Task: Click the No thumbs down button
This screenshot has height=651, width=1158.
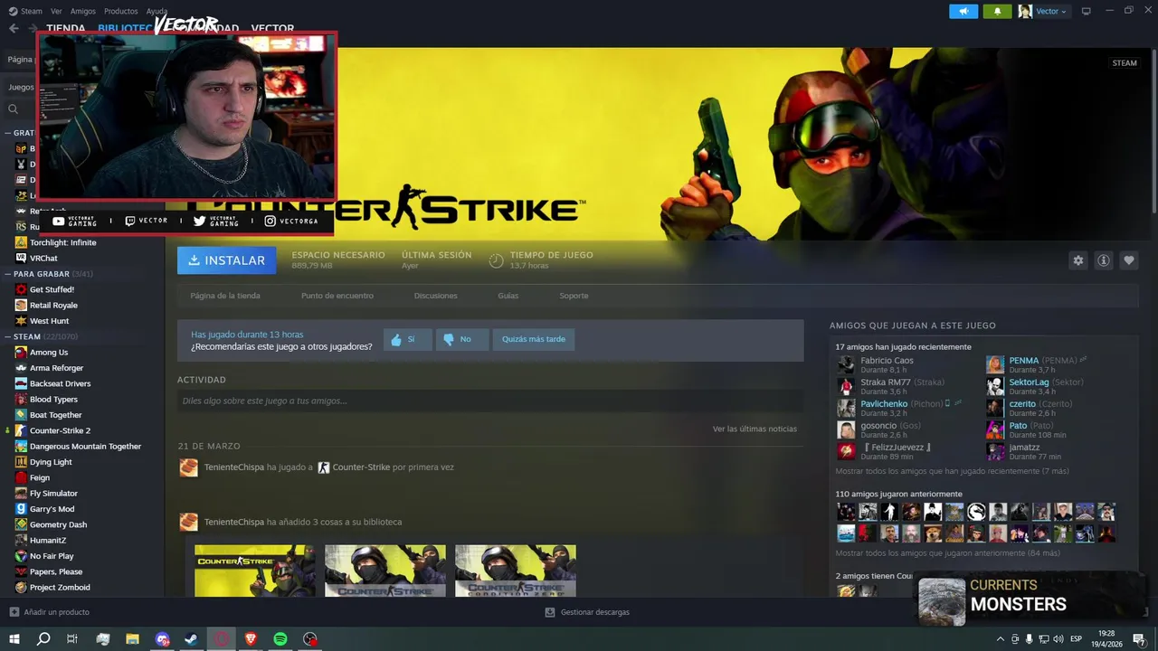Action: (x=462, y=339)
